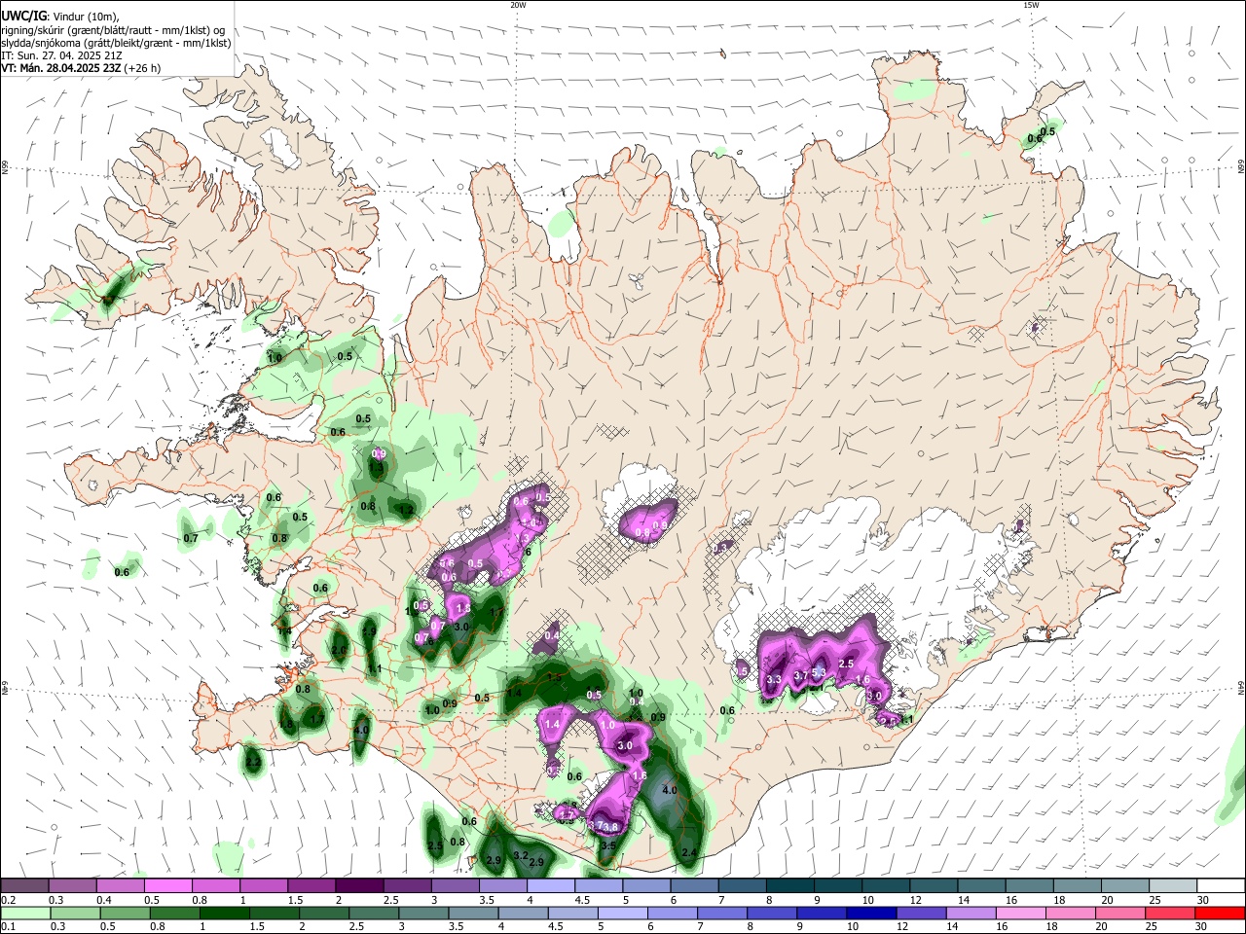Viewport: 1246px width, 934px height.
Task: Pick the dark blue 10 mm rain swatch
Action: 869,913
